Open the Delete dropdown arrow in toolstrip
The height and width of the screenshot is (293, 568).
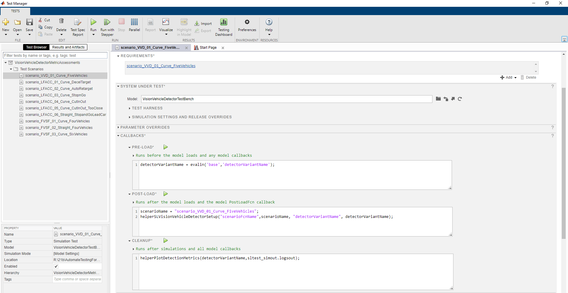61,35
